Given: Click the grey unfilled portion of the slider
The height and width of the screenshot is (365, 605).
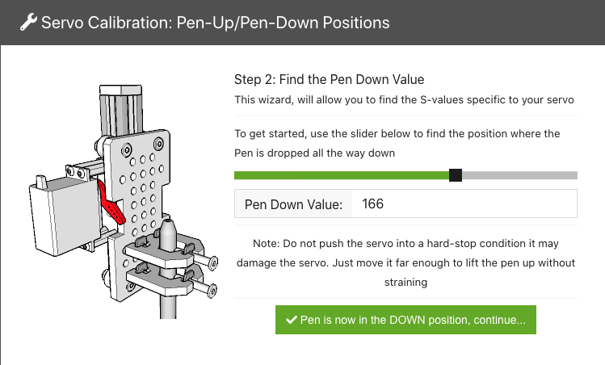Looking at the screenshot, I should click(519, 175).
